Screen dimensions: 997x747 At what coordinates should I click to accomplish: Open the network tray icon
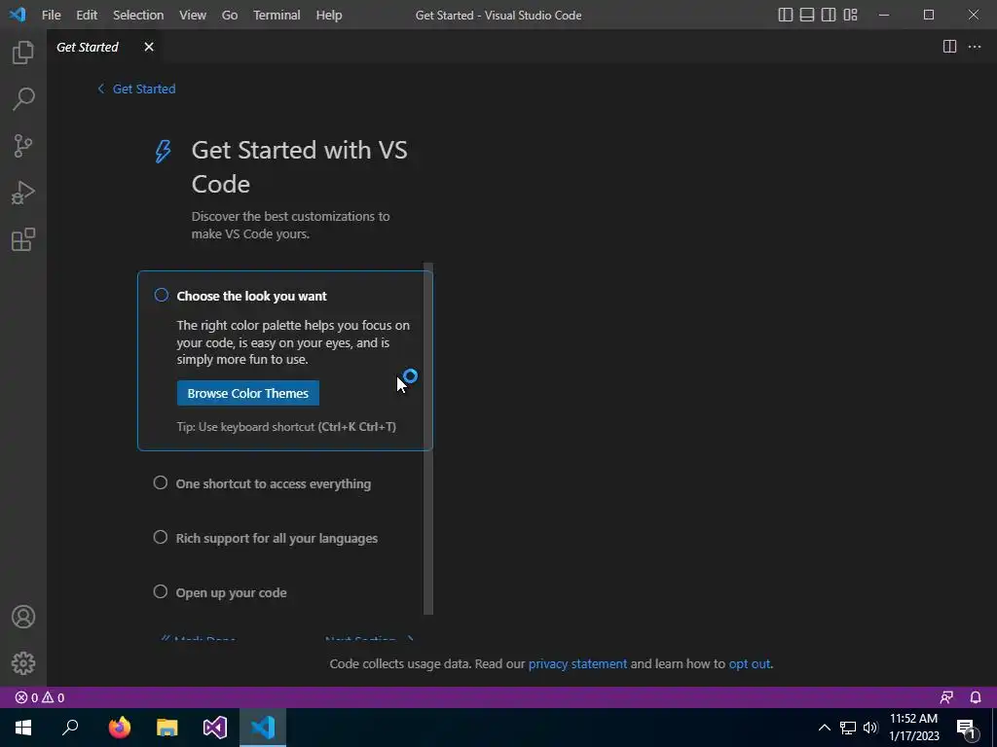[848, 728]
